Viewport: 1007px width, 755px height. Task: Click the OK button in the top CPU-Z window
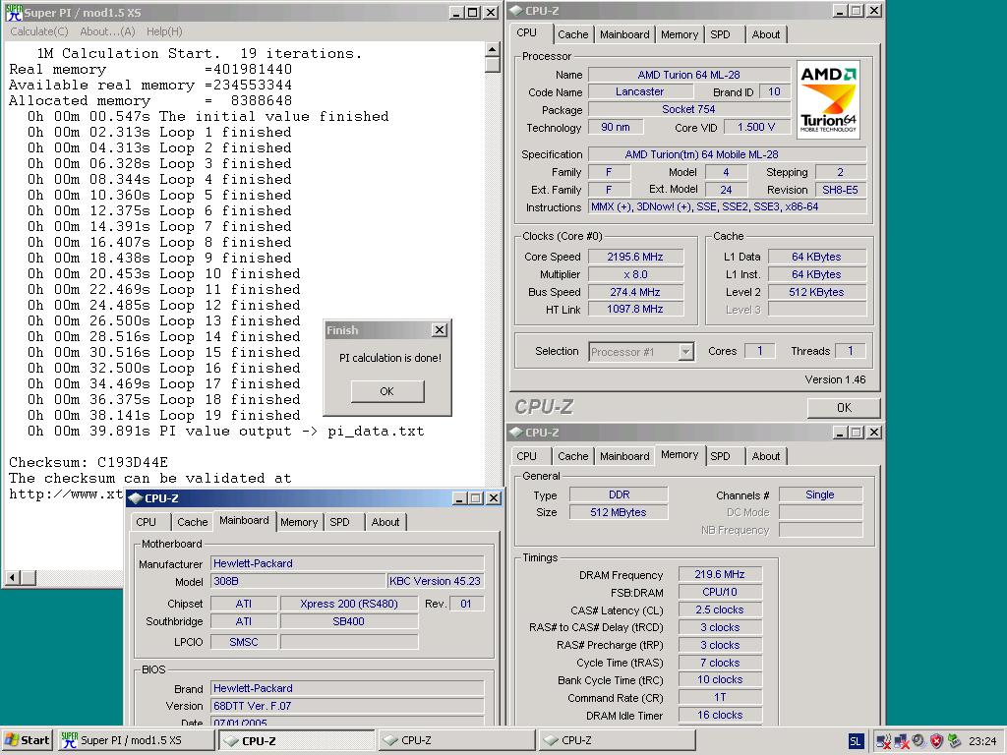tap(844, 408)
